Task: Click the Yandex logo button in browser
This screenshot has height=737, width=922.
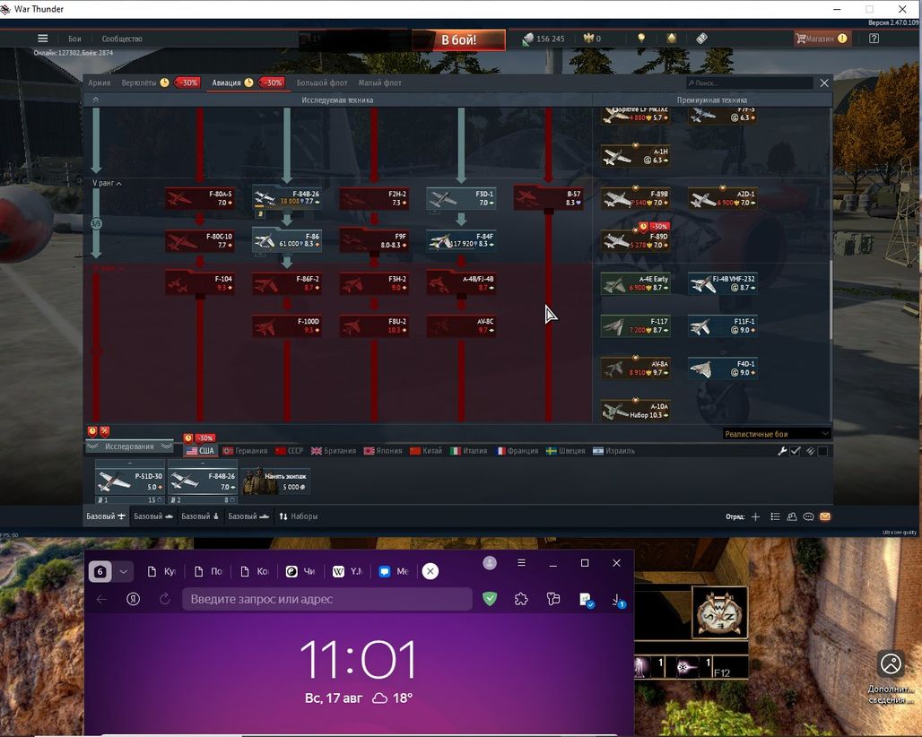Action: click(134, 599)
